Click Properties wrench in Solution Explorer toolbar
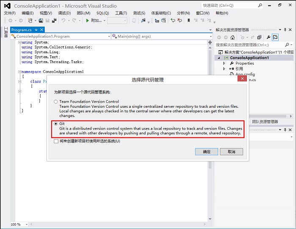This screenshot has height=229, width=296. coord(269,37)
